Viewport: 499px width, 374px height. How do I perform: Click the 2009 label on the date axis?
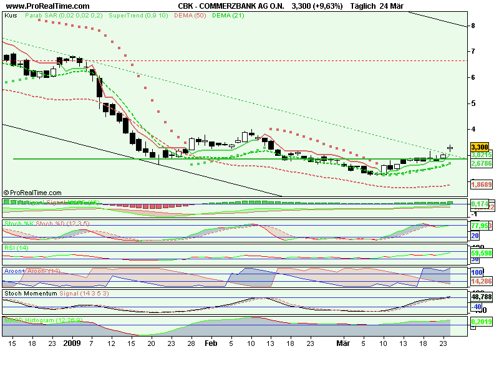point(72,343)
